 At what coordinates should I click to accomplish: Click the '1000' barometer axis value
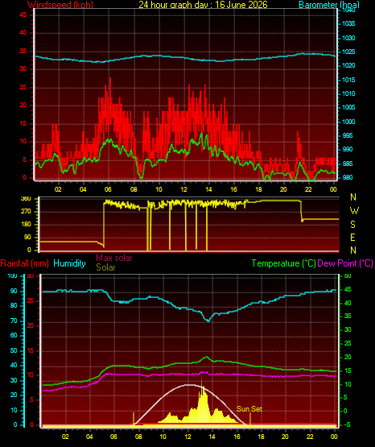[x=348, y=122]
